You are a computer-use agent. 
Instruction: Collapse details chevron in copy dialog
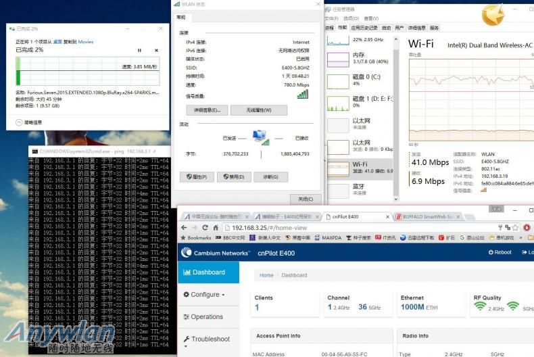(19, 122)
